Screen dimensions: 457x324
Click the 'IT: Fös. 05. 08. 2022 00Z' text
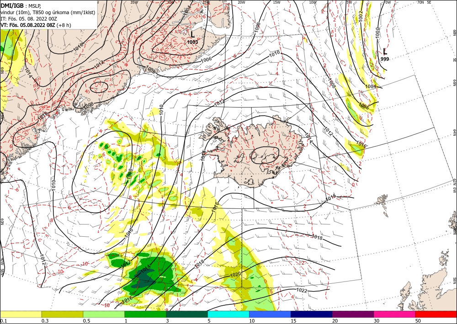28,19
